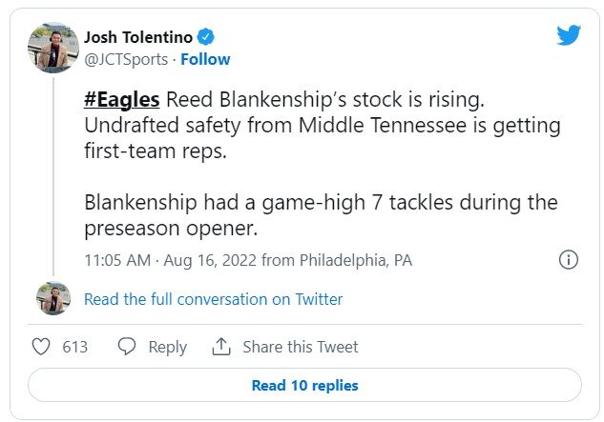Click the 613 likes count
Screen dimensions: 604x422
pos(75,347)
